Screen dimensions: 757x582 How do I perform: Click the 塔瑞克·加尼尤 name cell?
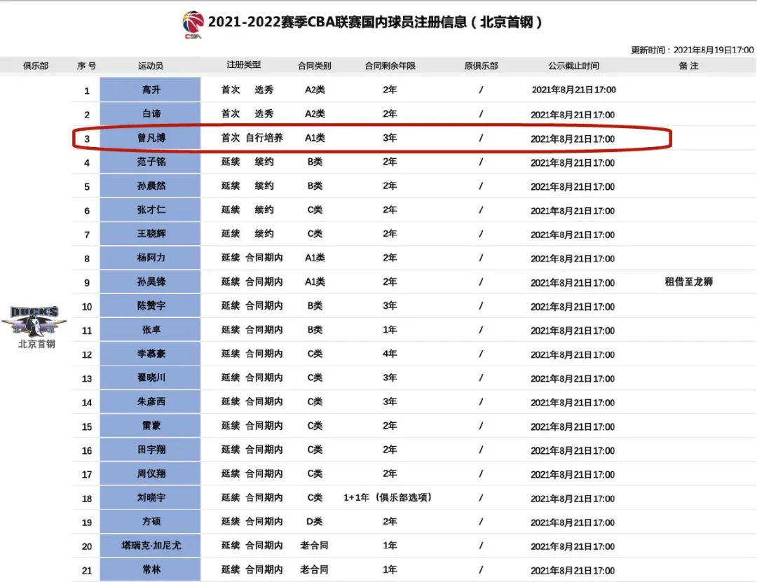tap(150, 546)
